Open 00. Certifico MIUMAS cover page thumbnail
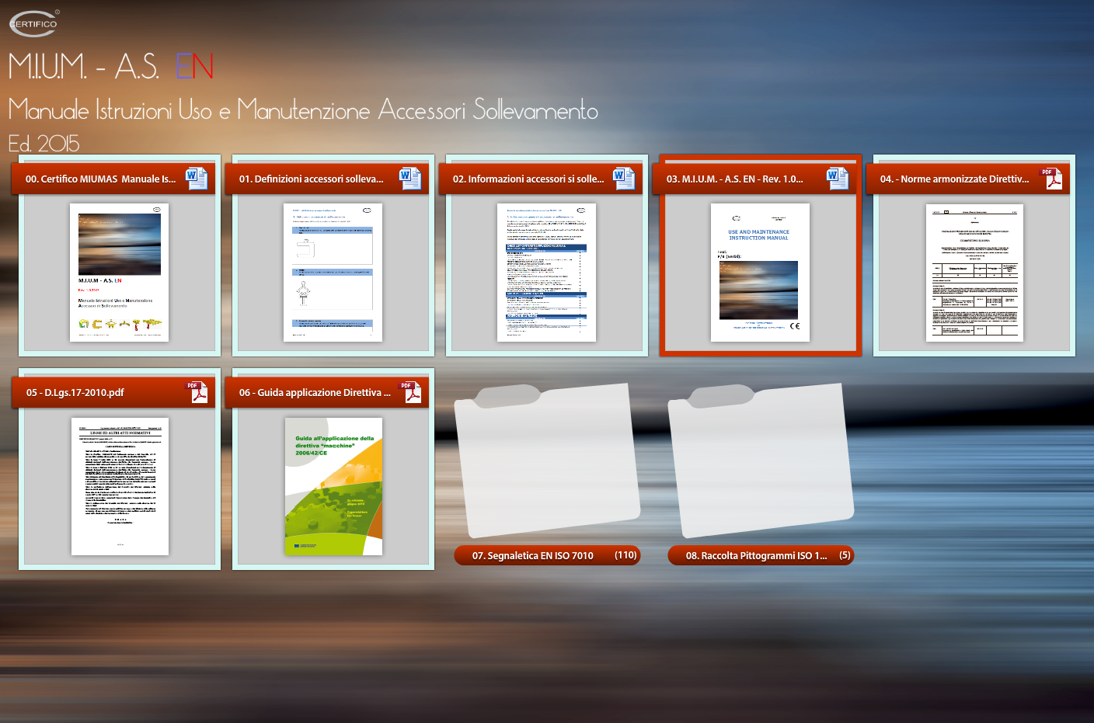This screenshot has width=1094, height=723. click(x=120, y=273)
